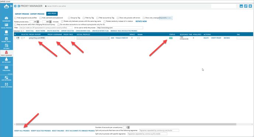This screenshot has width=254, height=137.
Task: Open My Account in sidebar
Action: click(x=6, y=60)
